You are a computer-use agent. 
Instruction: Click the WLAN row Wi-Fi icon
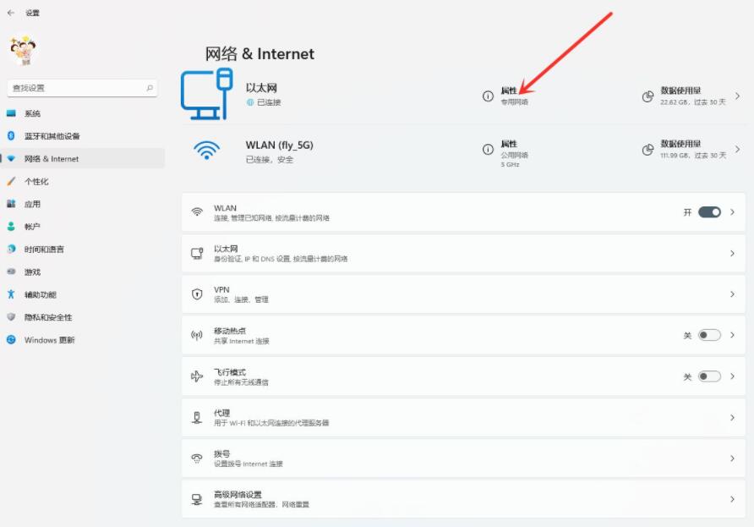(197, 212)
